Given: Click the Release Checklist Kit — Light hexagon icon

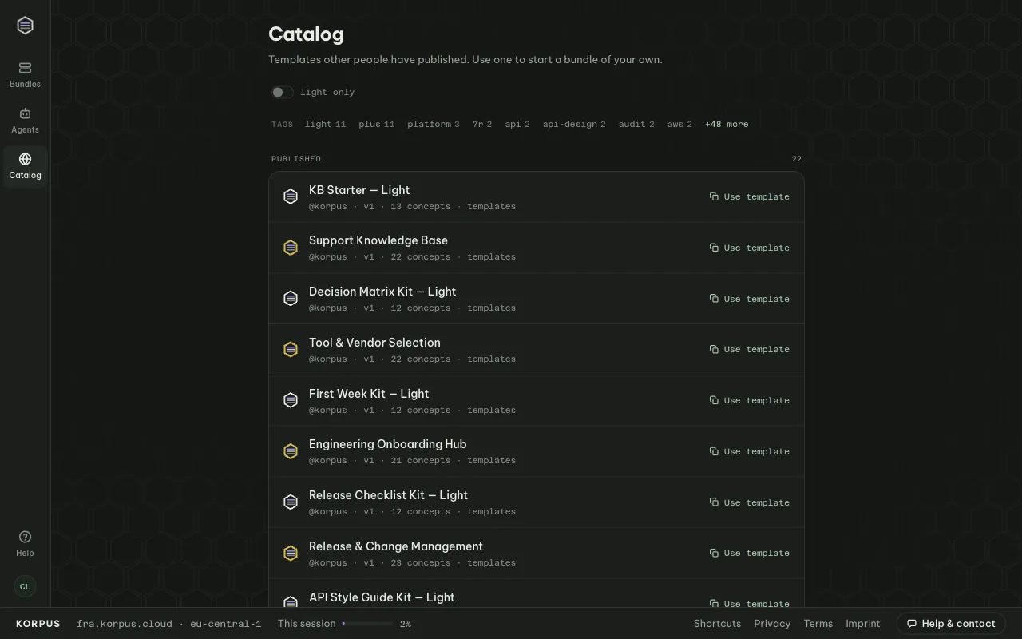Looking at the screenshot, I should click(x=291, y=502).
